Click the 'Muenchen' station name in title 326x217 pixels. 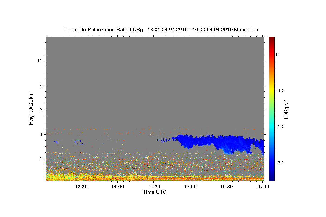[x=246, y=30]
